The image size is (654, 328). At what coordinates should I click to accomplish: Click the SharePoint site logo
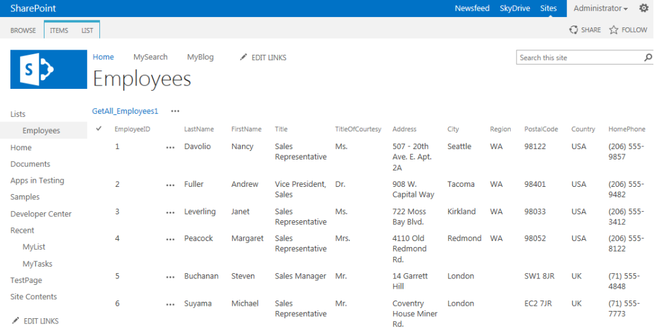[x=49, y=69]
